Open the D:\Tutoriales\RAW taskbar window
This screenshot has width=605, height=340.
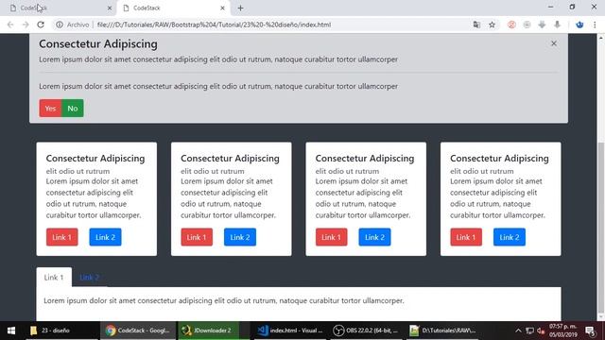coord(443,331)
